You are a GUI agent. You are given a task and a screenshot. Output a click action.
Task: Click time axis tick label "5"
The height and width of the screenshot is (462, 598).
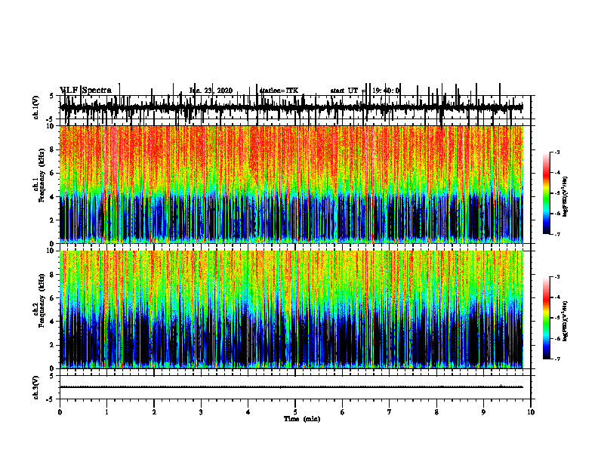[295, 412]
